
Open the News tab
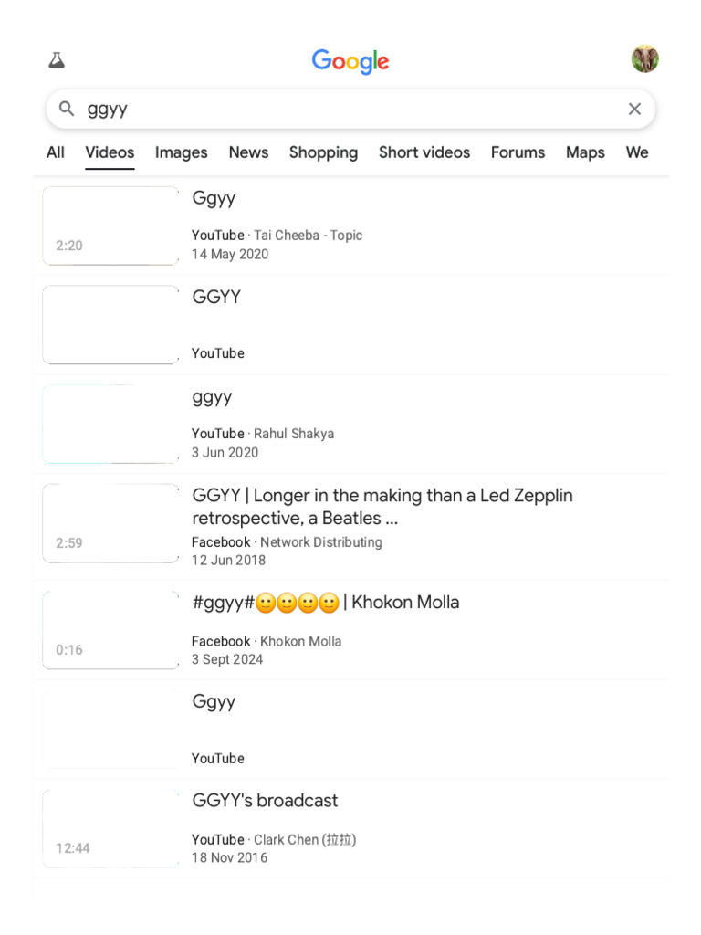248,152
